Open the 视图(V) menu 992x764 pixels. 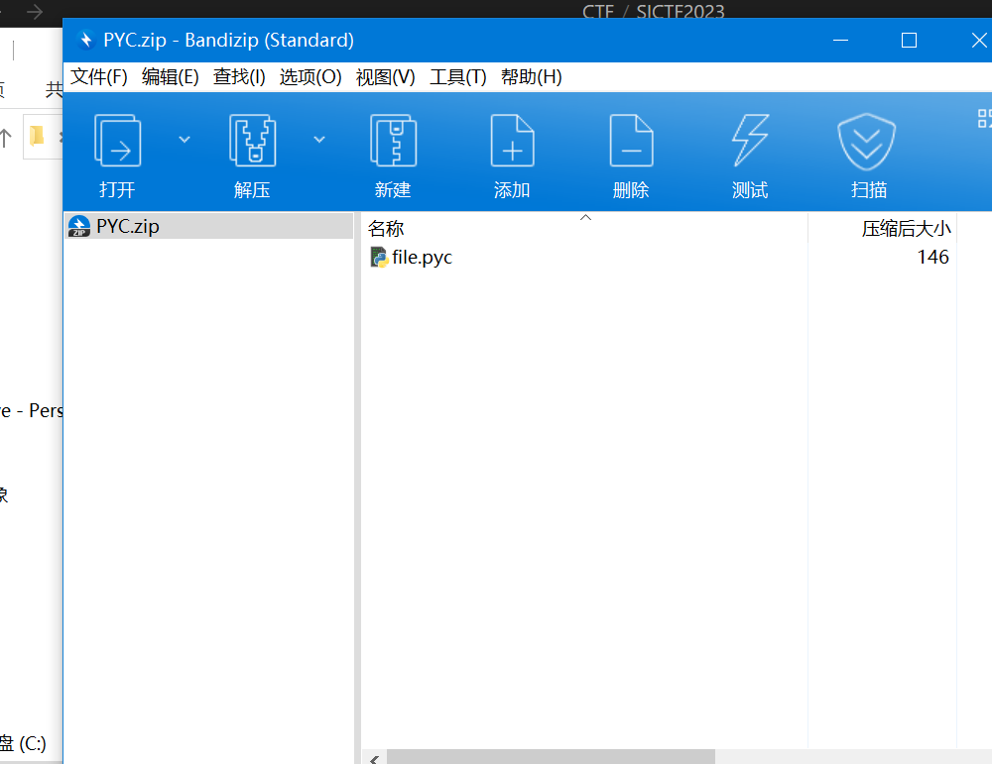[385, 77]
